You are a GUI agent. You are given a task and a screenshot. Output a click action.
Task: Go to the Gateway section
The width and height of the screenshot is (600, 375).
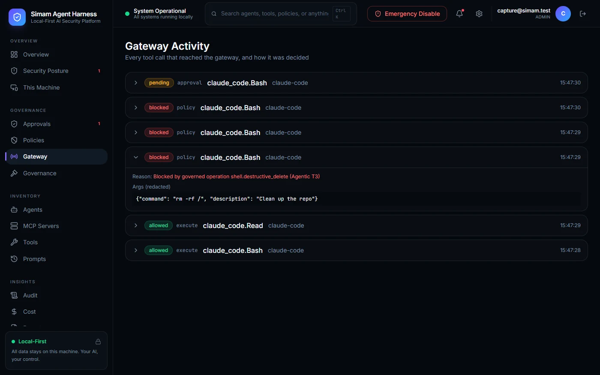[x=56, y=156]
